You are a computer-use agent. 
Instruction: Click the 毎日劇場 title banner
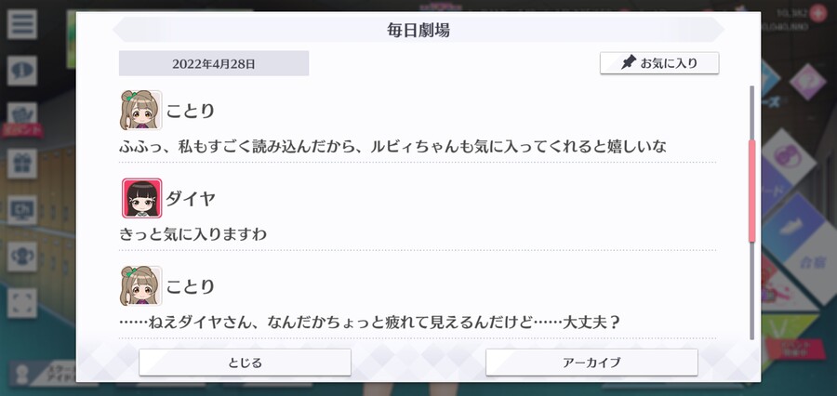click(418, 30)
